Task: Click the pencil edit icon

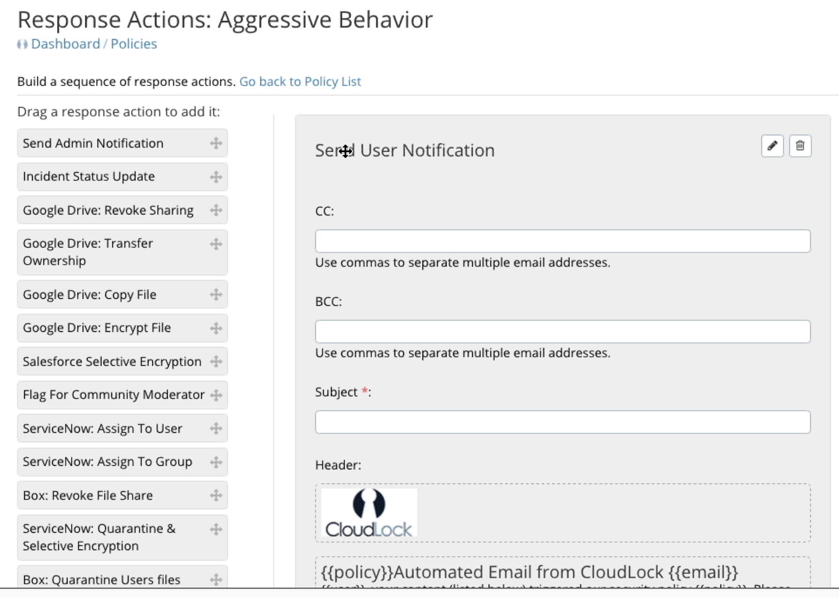Action: (x=772, y=146)
